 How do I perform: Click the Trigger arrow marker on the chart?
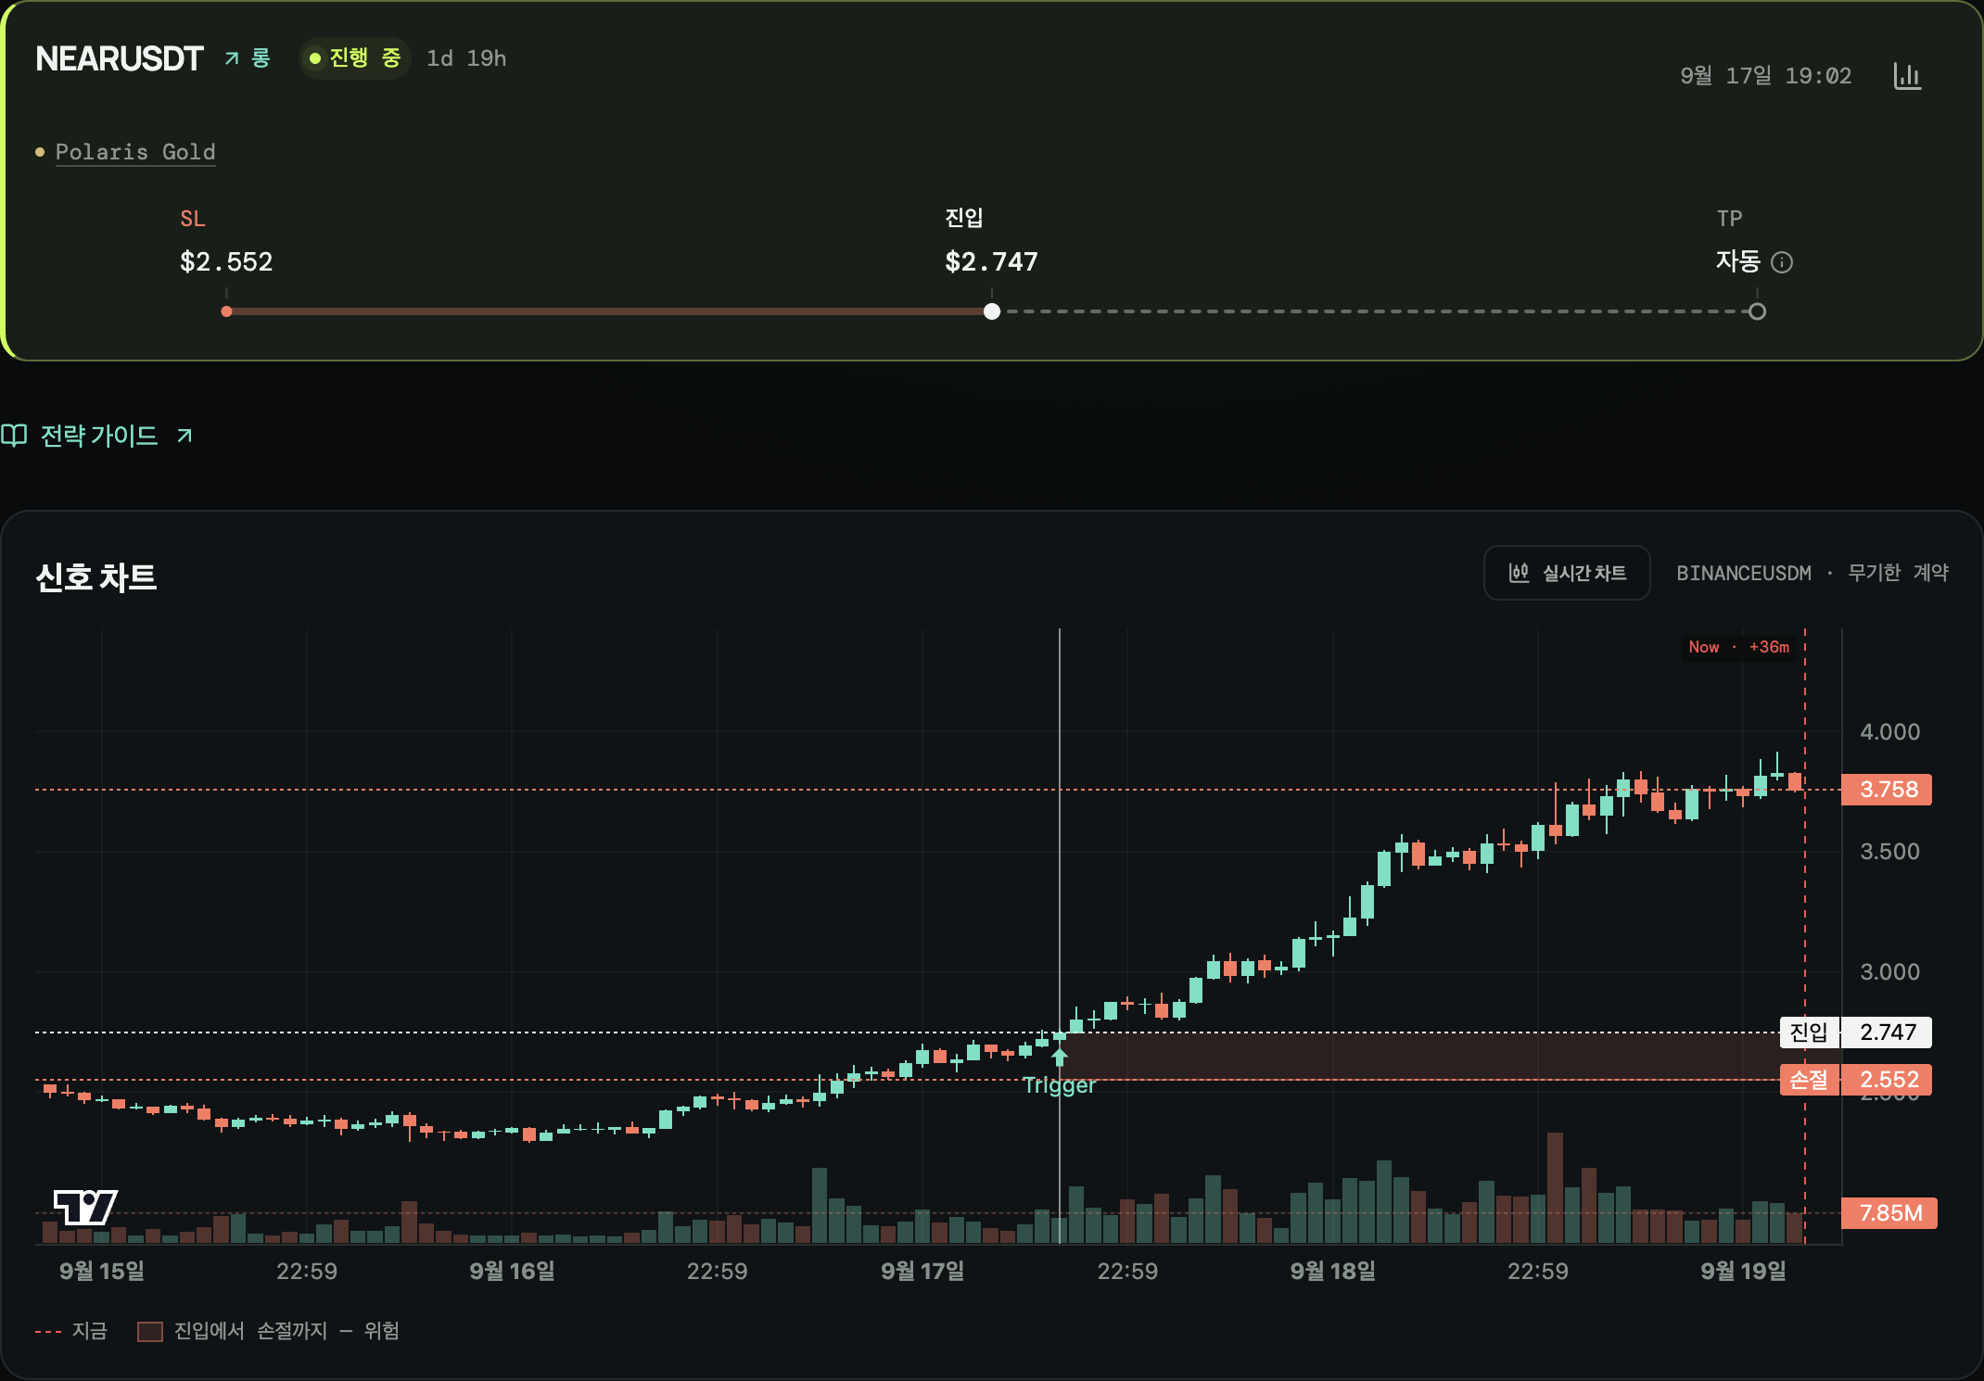coord(1060,1057)
